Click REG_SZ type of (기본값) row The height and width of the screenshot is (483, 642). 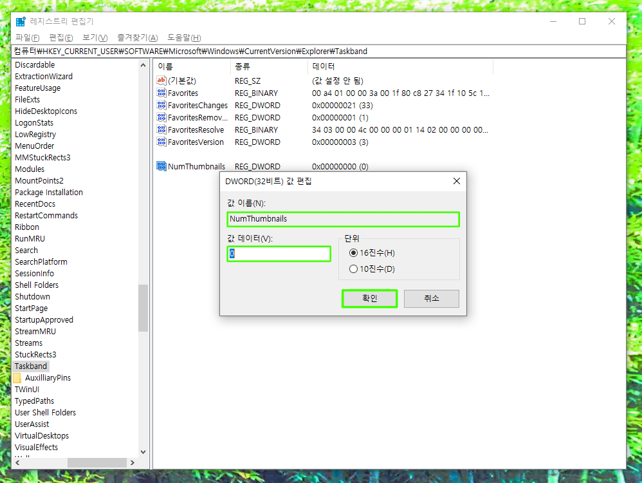pyautogui.click(x=248, y=80)
